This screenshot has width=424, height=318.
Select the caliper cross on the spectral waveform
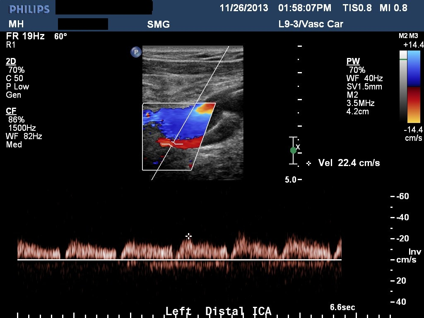189,236
